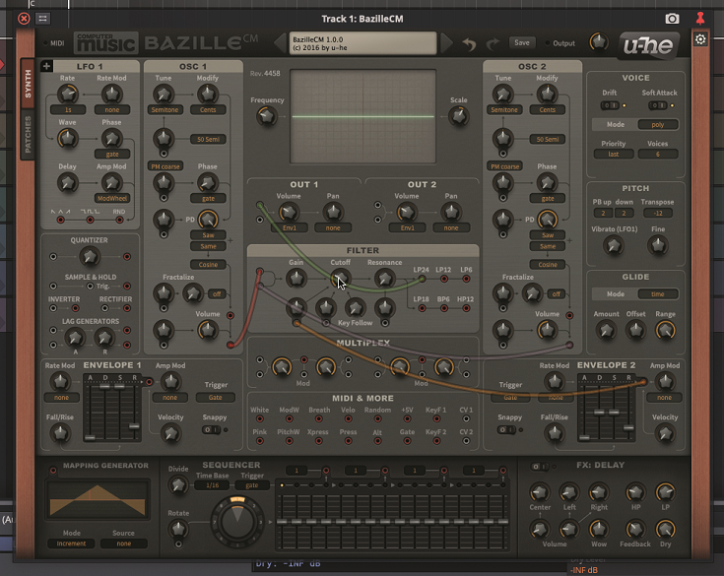Image resolution: width=724 pixels, height=576 pixels.
Task: Click the Envelope 1 Trigger Gate selector
Action: tap(215, 397)
